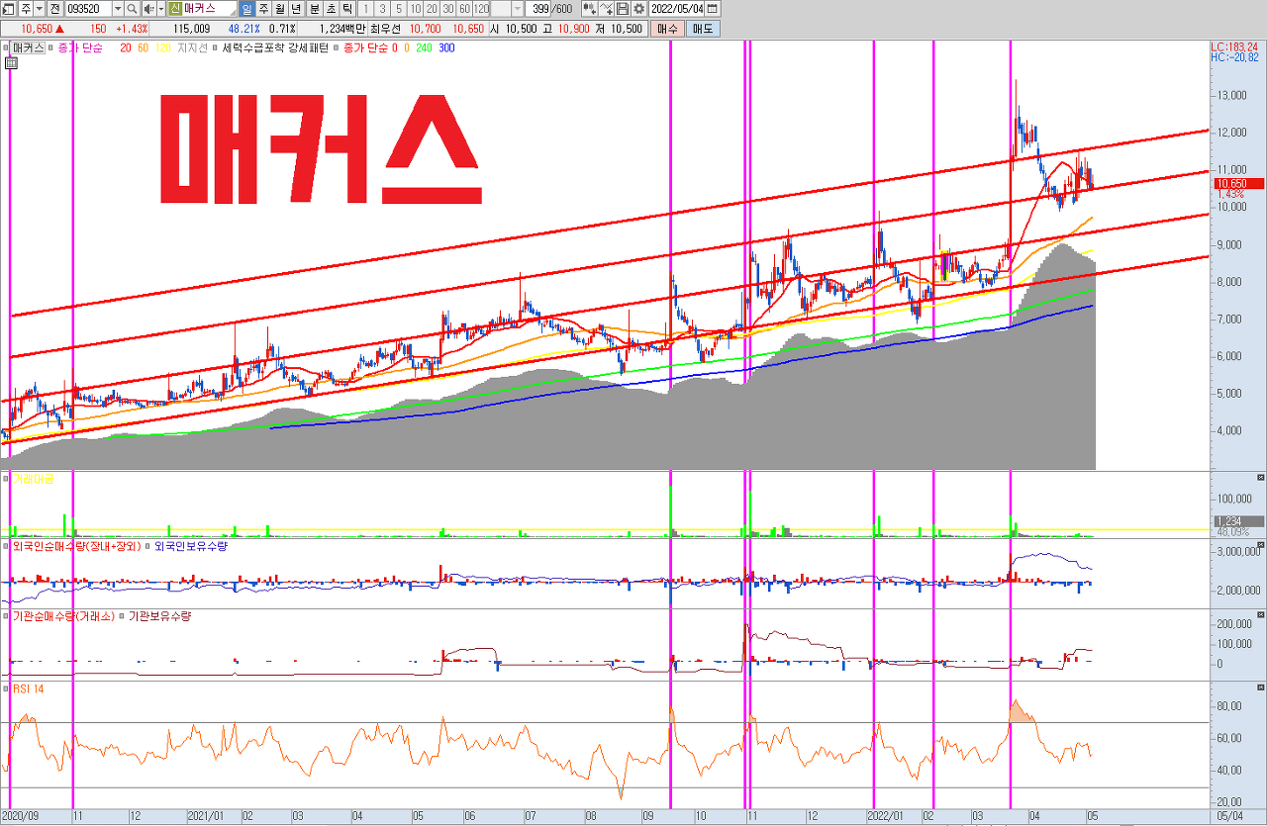The width and height of the screenshot is (1267, 826).
Task: Click the 외국인보유수량 indicator label
Action: pyautogui.click(x=191, y=546)
